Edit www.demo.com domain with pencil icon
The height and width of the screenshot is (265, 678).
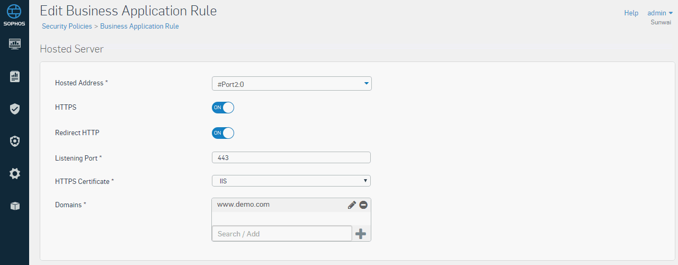click(352, 205)
